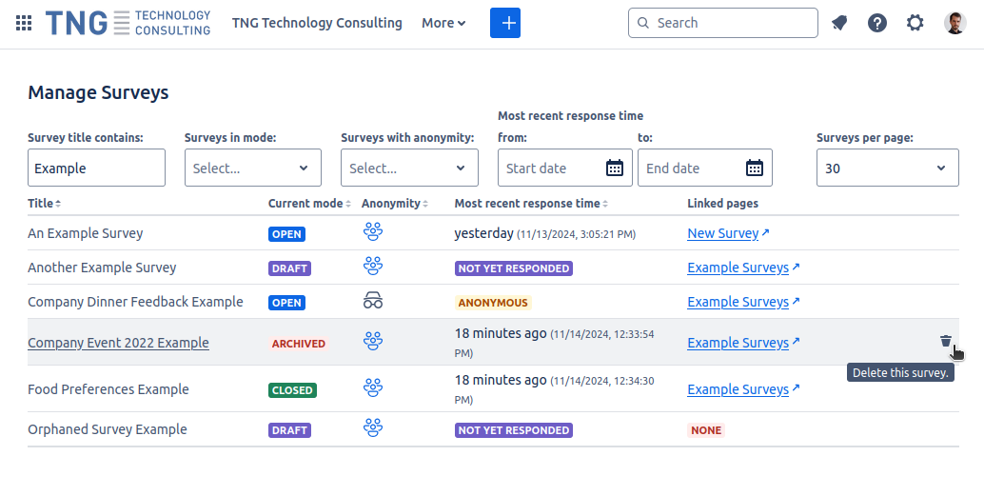Open the Start date calendar icon
This screenshot has height=496, width=984.
tap(615, 169)
